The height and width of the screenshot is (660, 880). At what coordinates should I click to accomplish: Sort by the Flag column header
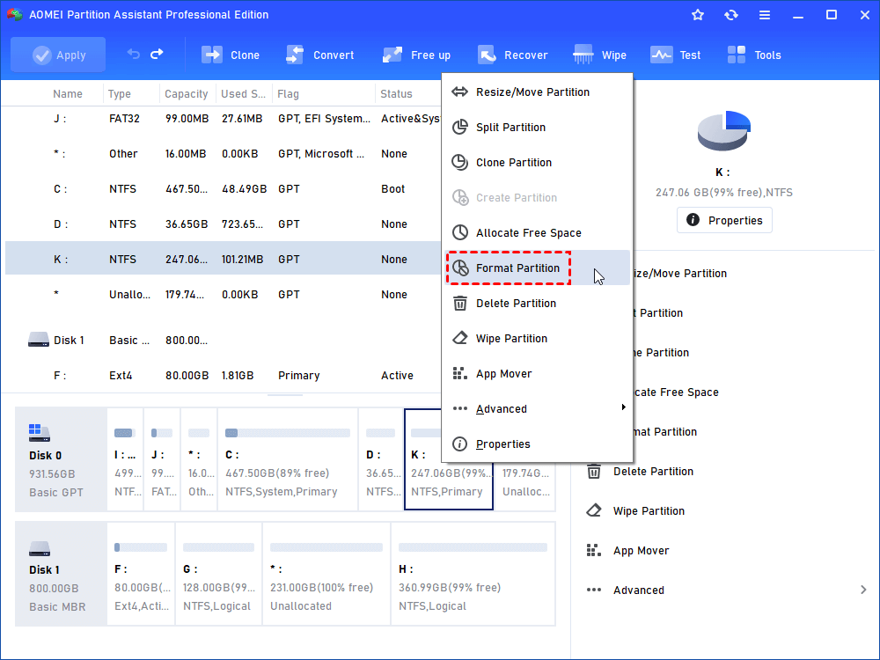pyautogui.click(x=288, y=94)
